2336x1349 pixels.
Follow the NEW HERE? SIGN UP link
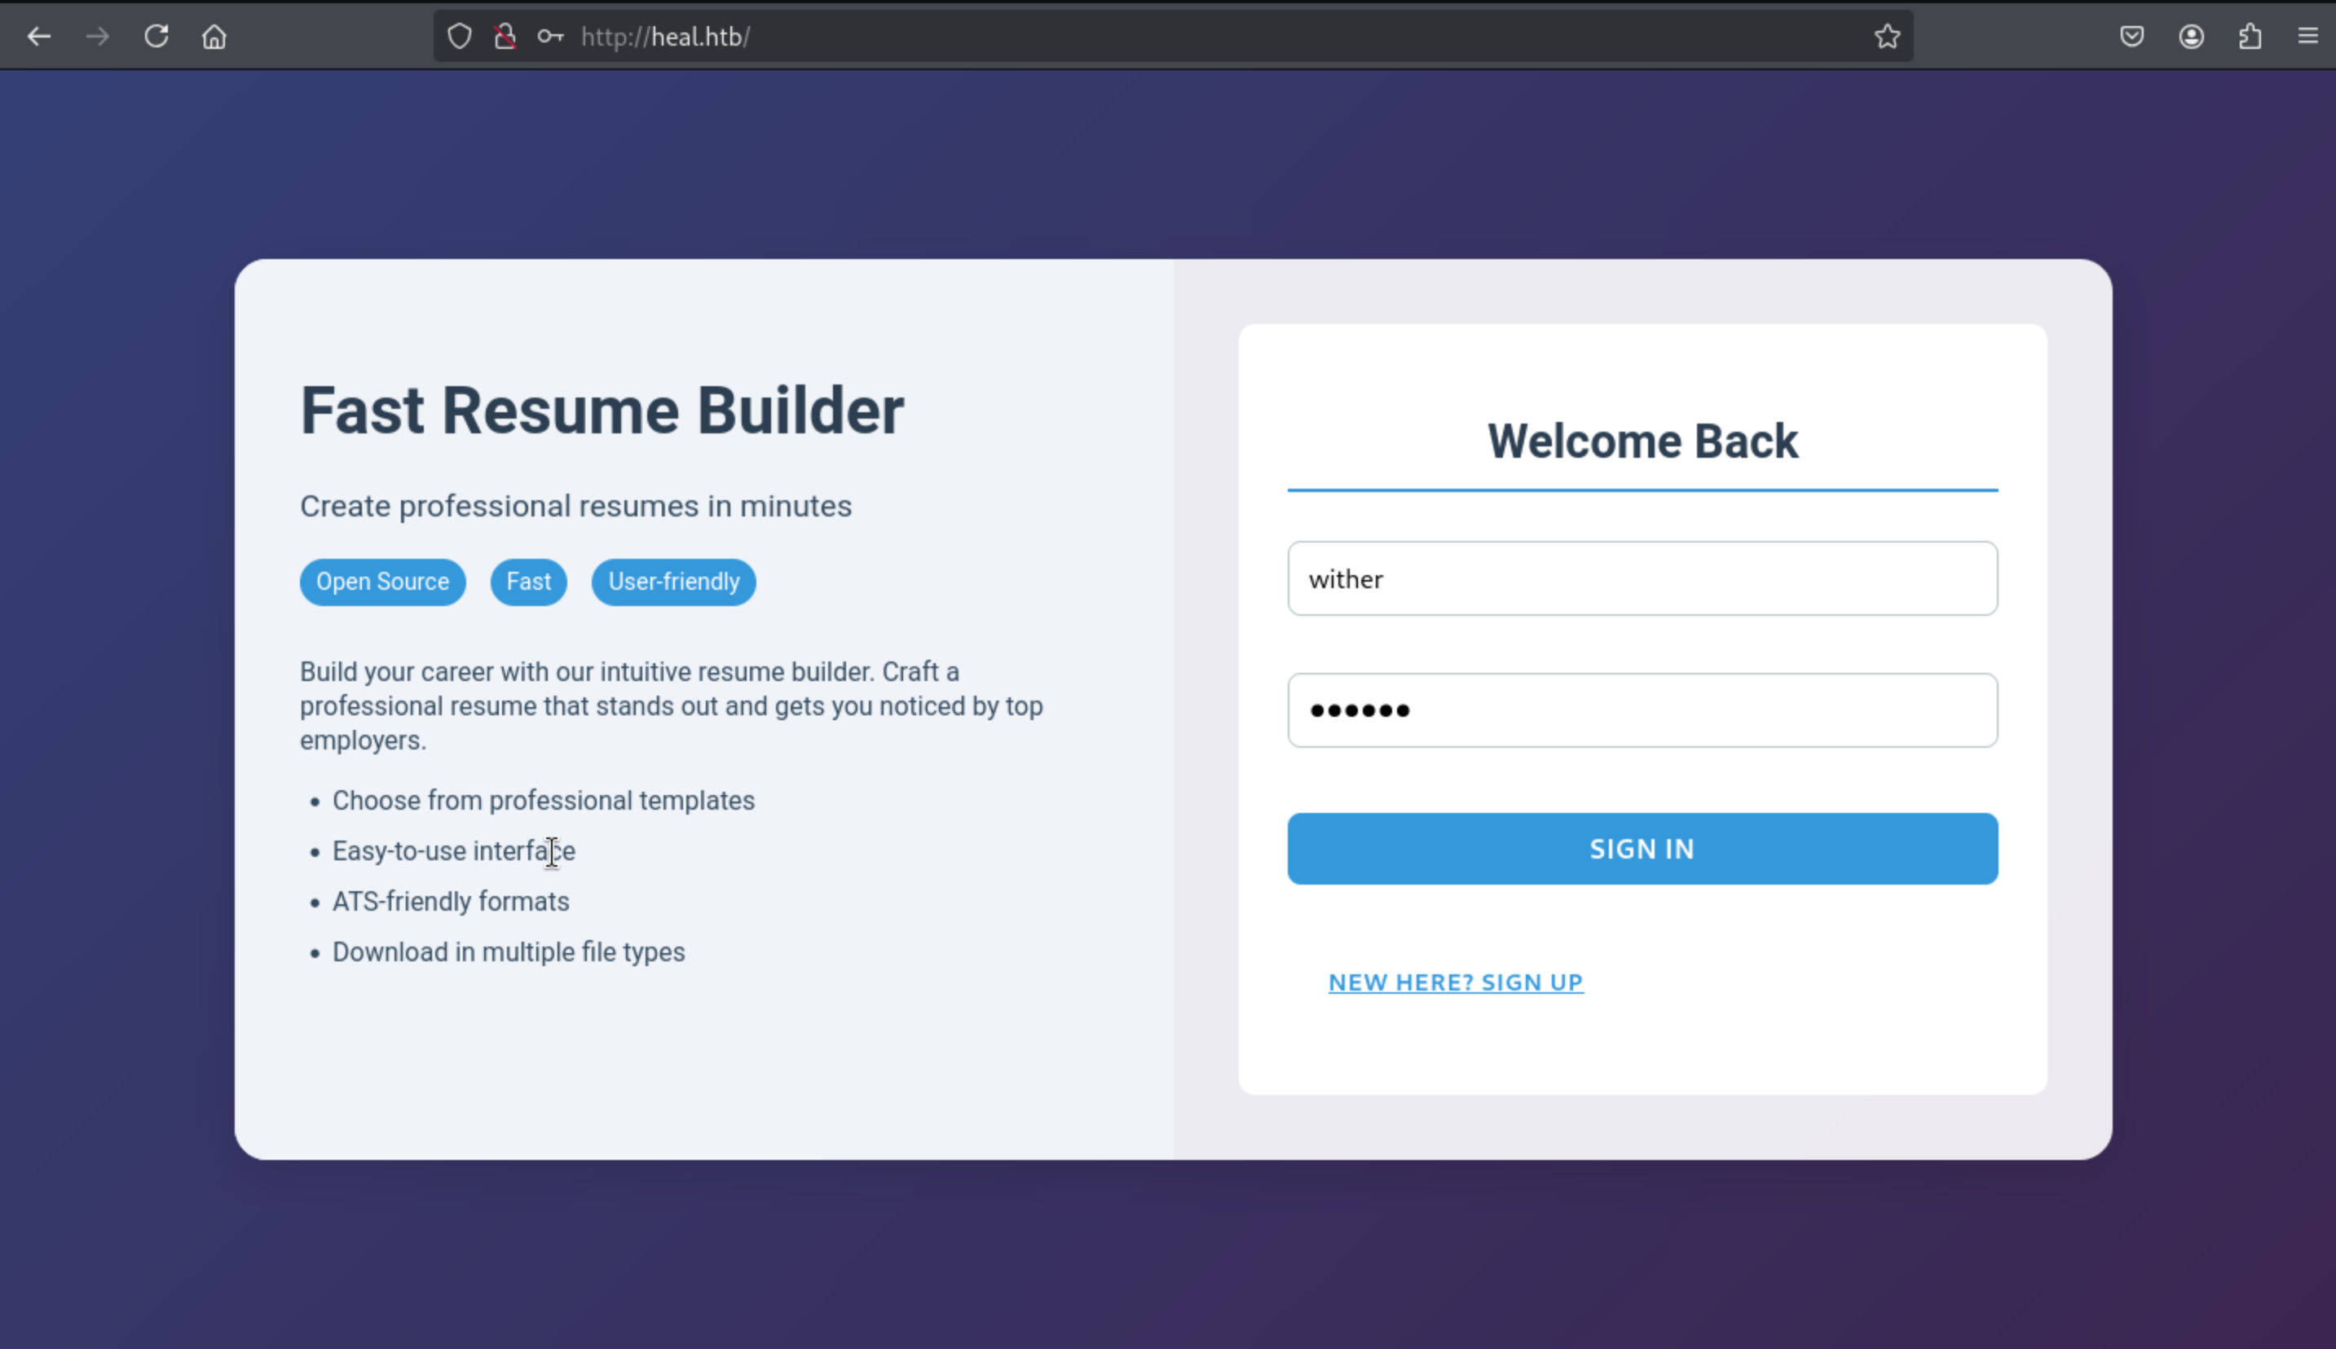pyautogui.click(x=1454, y=982)
